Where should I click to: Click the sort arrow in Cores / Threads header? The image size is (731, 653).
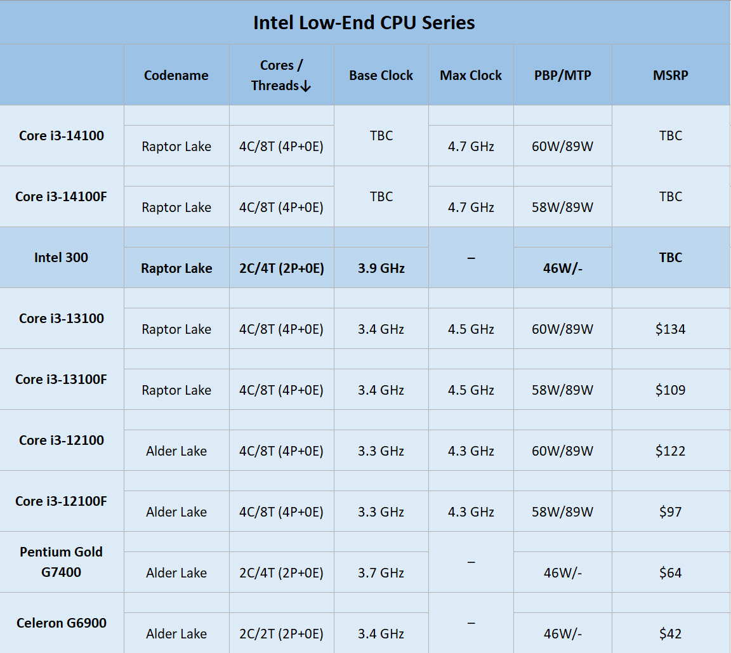click(x=305, y=86)
